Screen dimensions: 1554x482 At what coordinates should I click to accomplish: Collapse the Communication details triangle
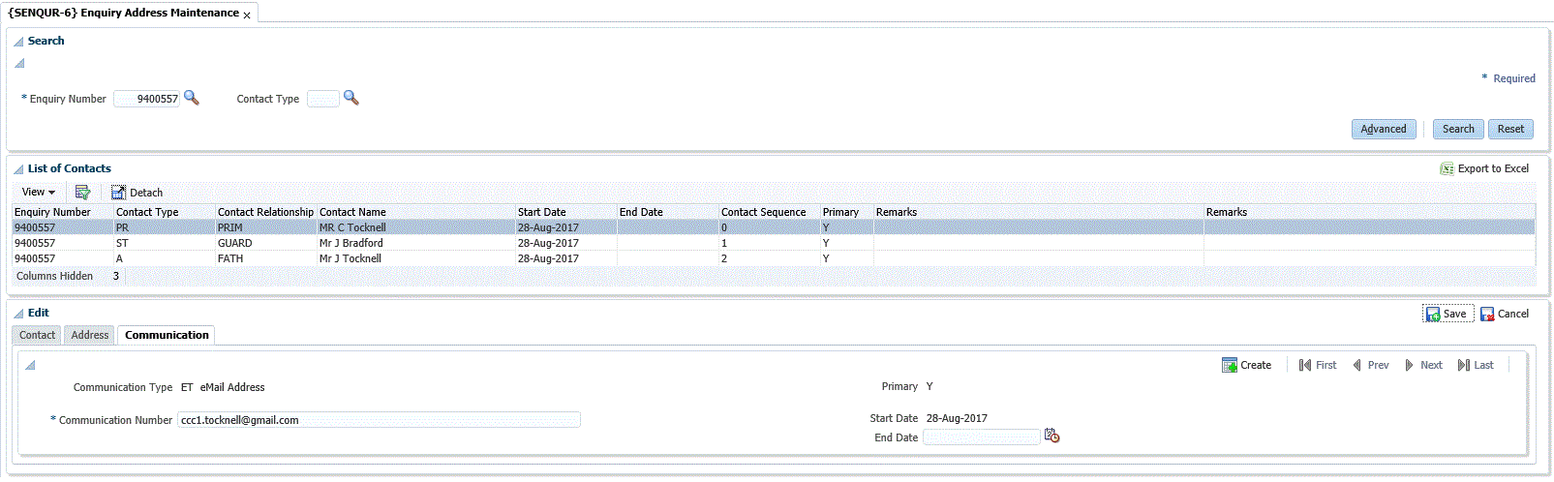30,366
